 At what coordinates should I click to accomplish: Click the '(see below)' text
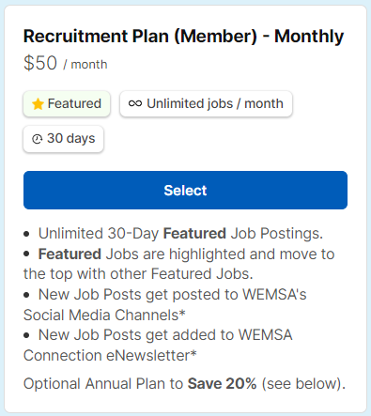point(303,384)
